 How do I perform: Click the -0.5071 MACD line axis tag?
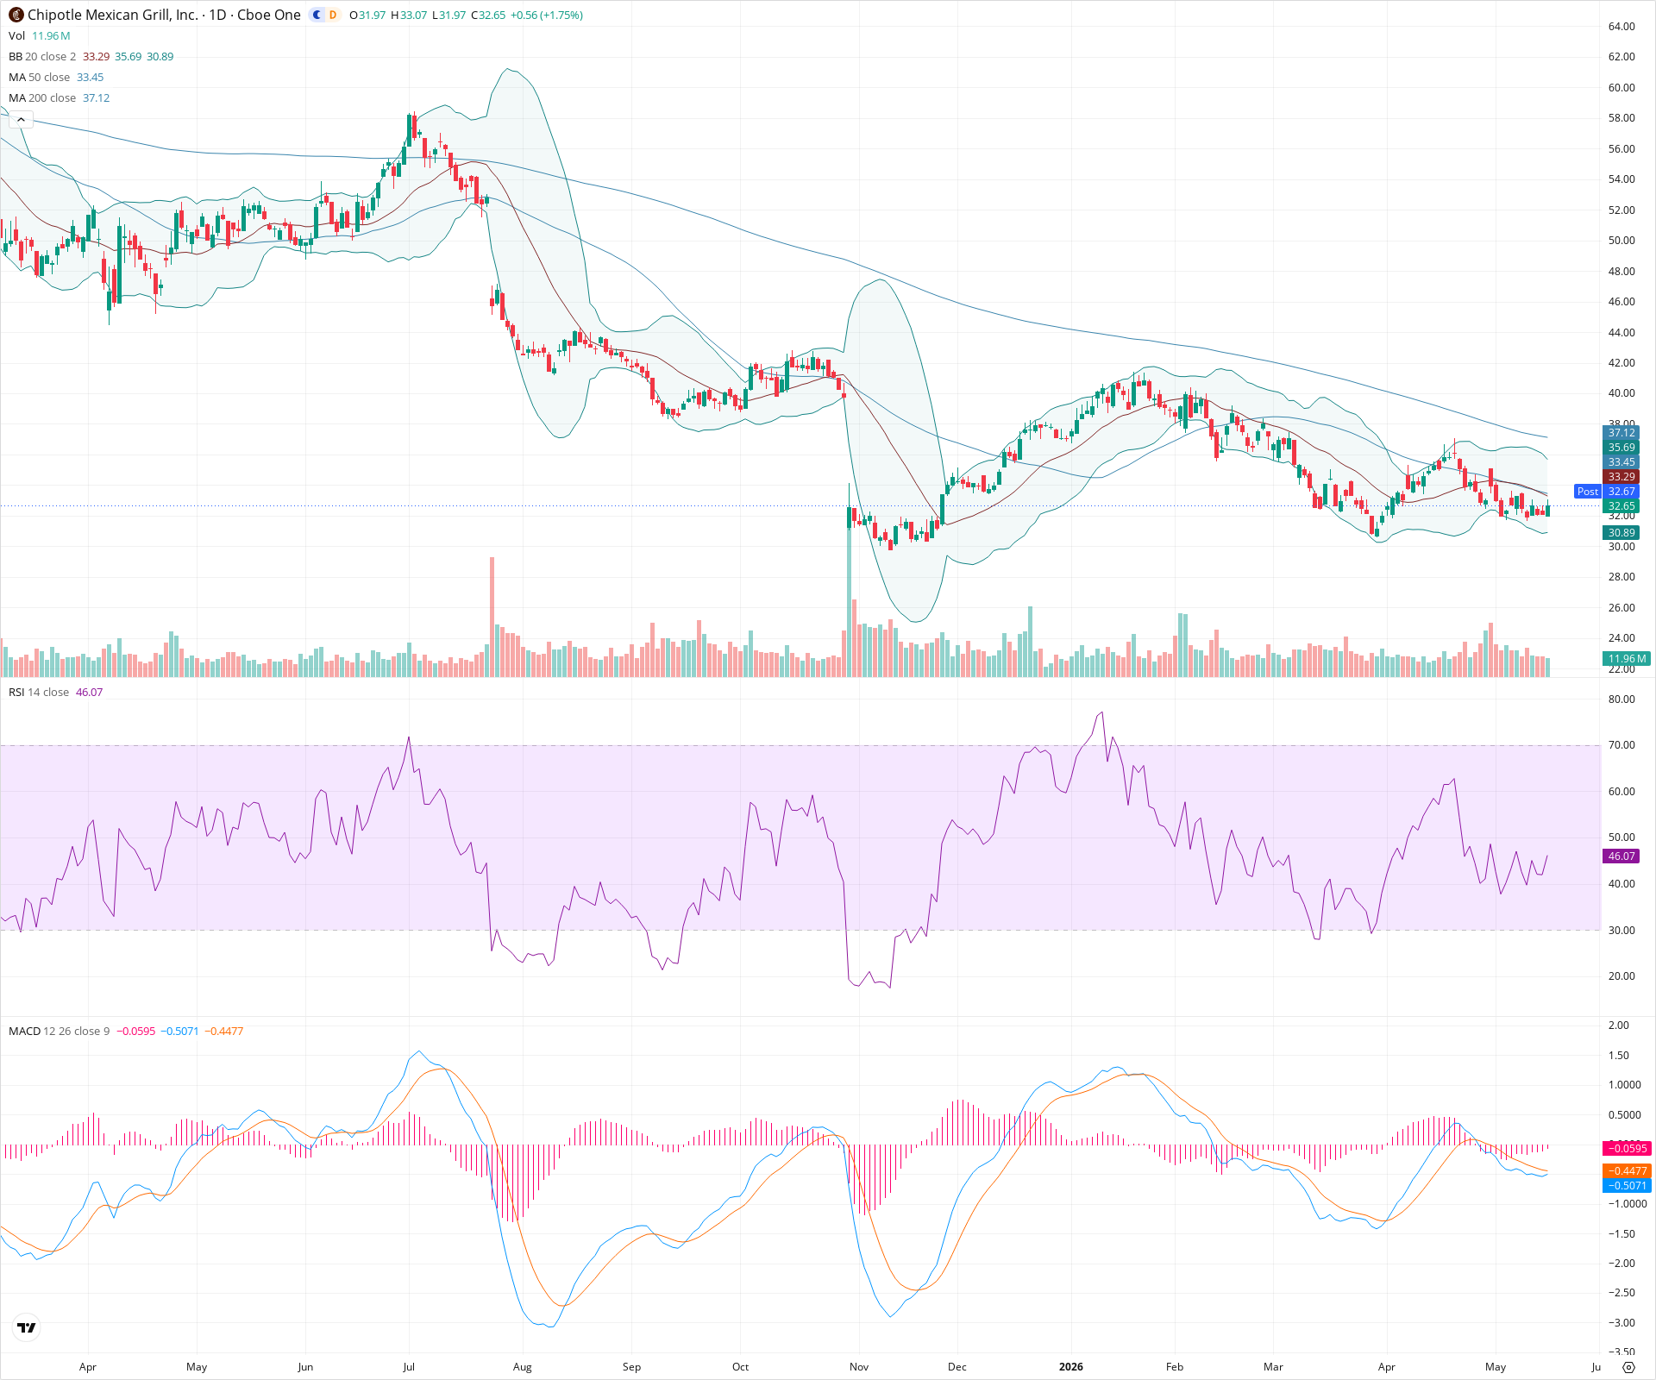(x=1627, y=1185)
